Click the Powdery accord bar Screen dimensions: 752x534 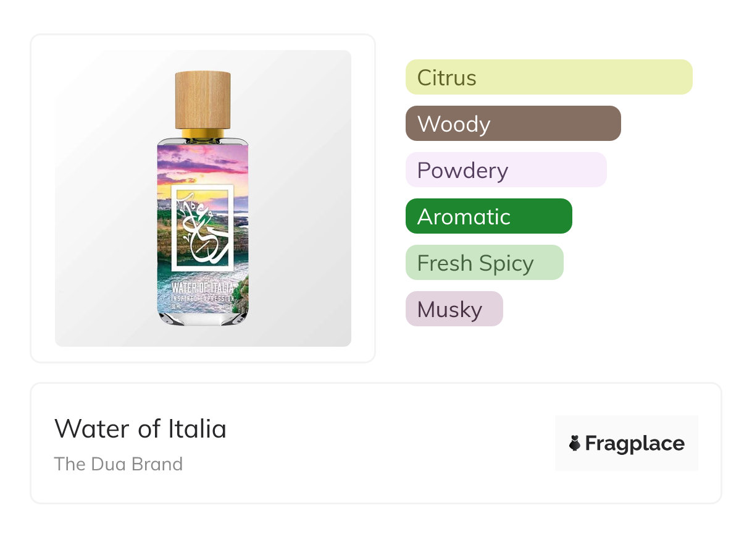[506, 170]
